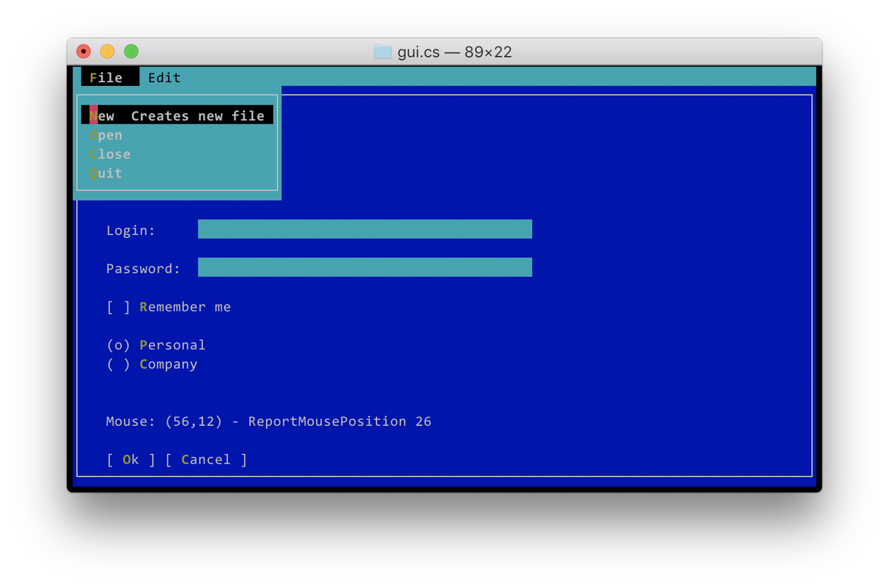
Task: Choose New from the File menu
Action: click(178, 116)
